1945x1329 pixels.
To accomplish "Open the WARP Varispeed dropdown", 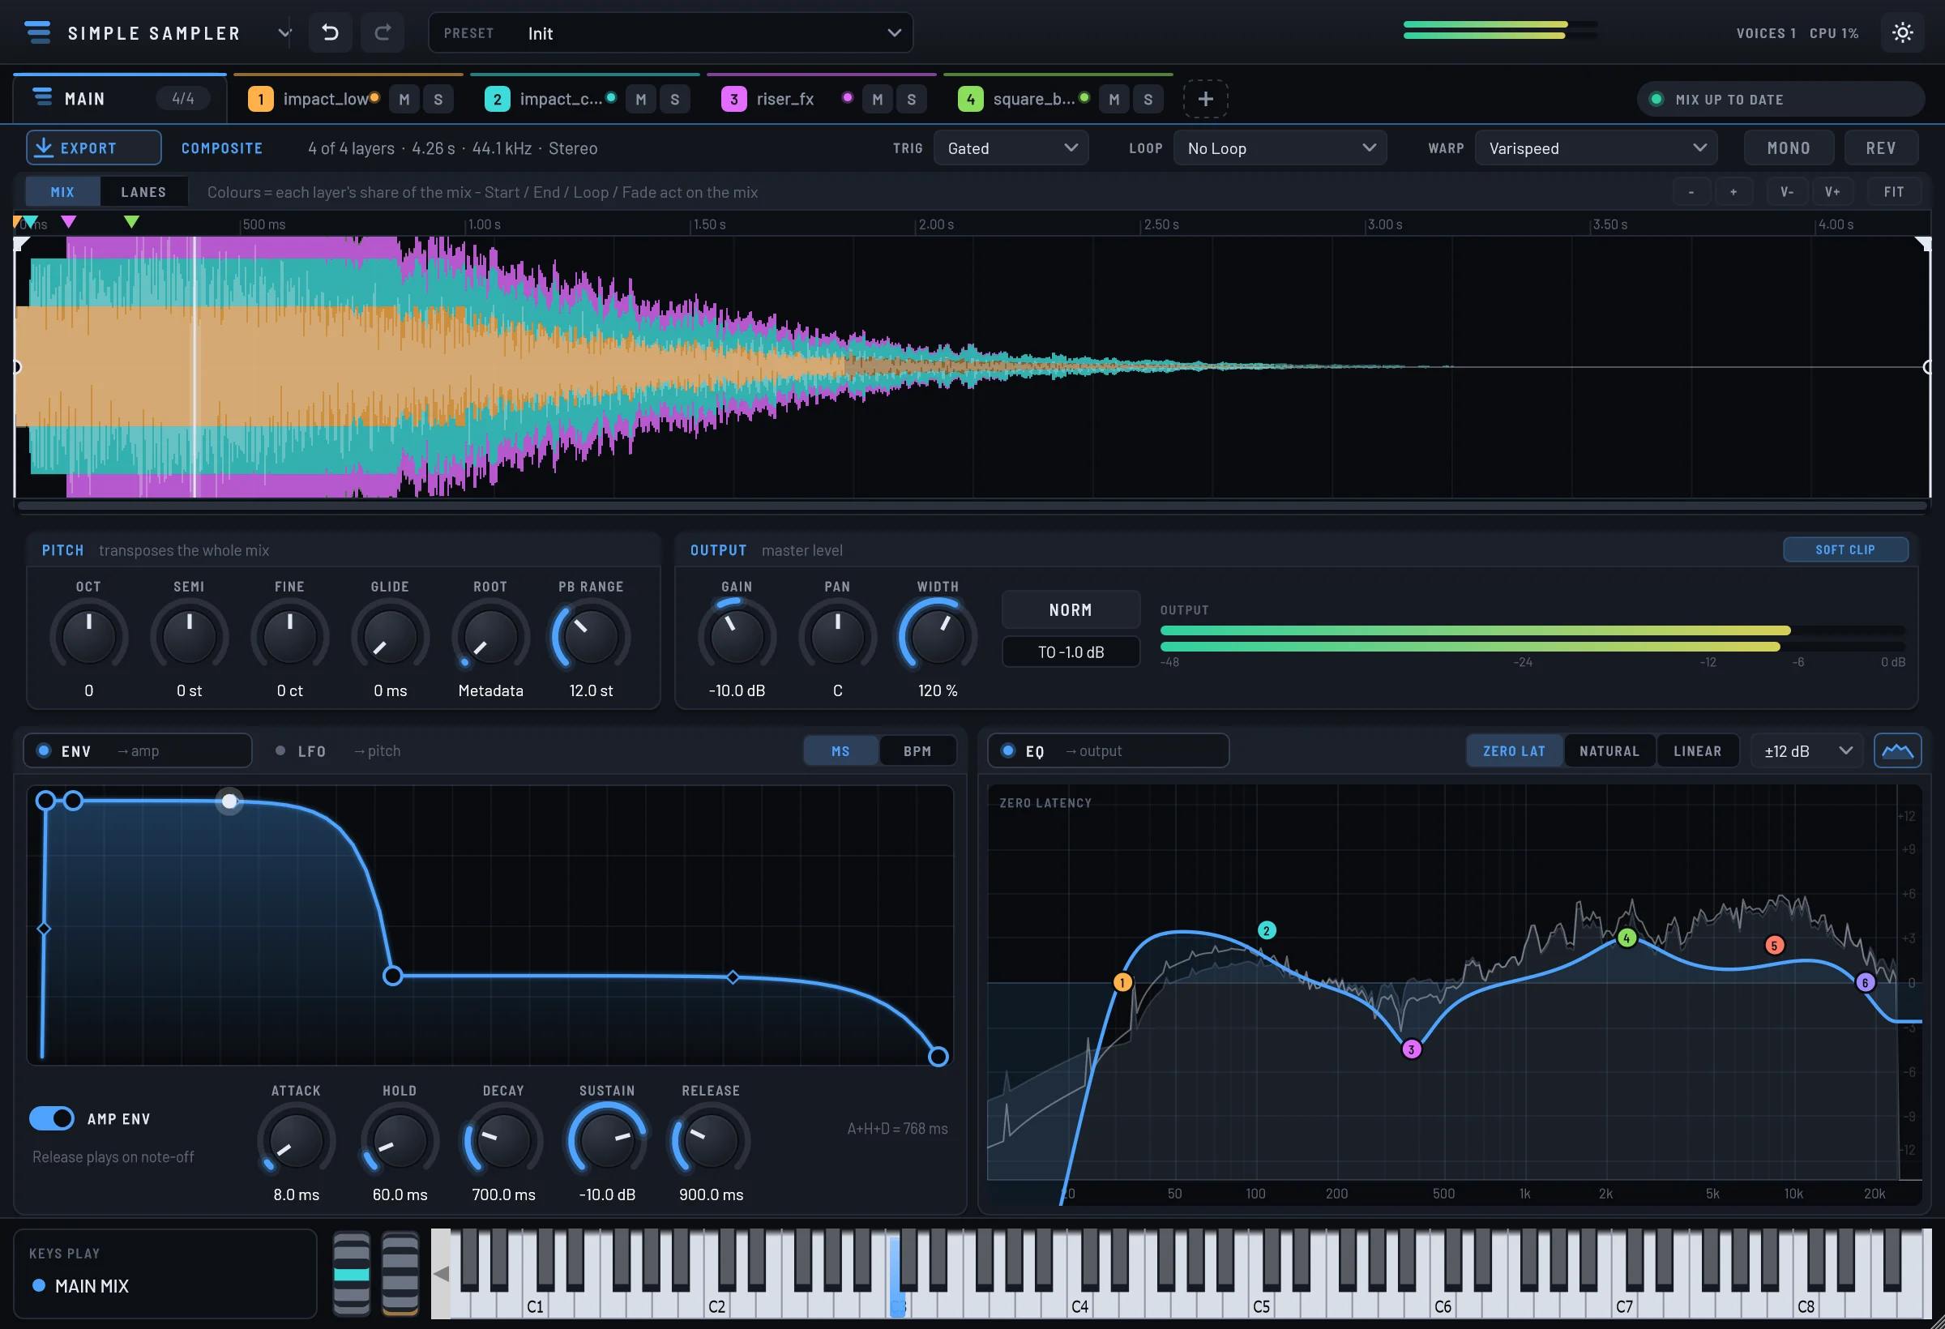I will point(1596,148).
